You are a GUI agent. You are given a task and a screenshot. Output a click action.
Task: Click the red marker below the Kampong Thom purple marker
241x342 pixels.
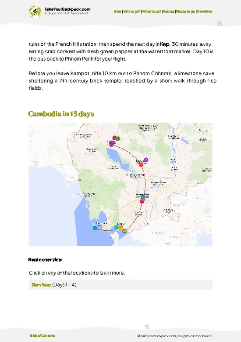141,165
